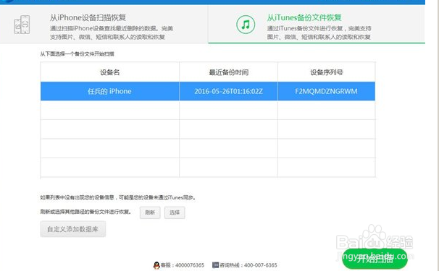Click the 刷新 refresh button
Viewport: 439px width, 271px height.
150,212
